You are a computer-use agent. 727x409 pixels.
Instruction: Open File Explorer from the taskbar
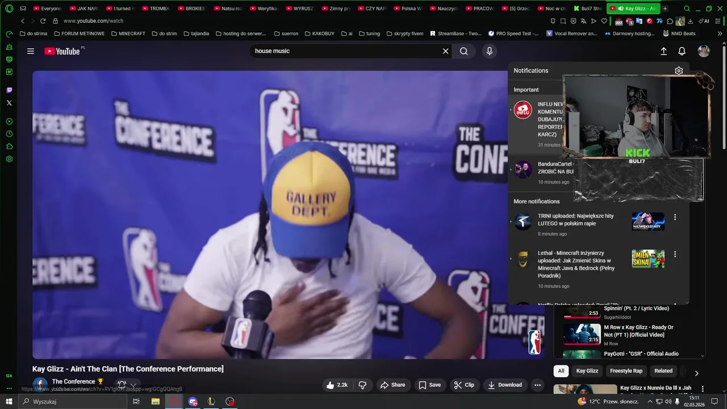tap(155, 402)
